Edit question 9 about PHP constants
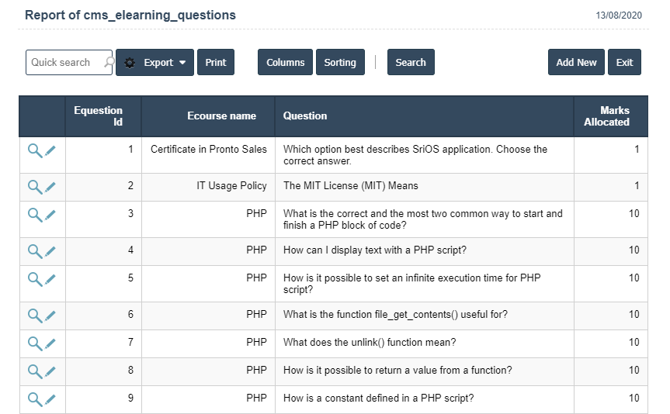670x414 pixels. [x=50, y=399]
